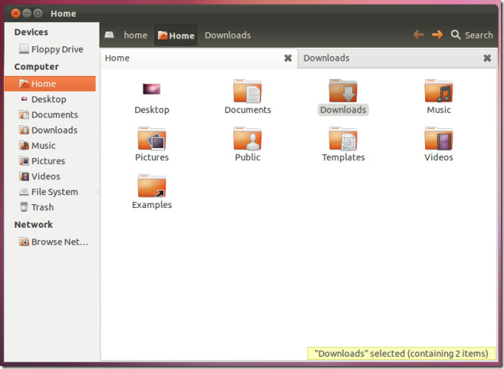Close the Home tab
Image resolution: width=504 pixels, height=369 pixels.
click(x=288, y=58)
